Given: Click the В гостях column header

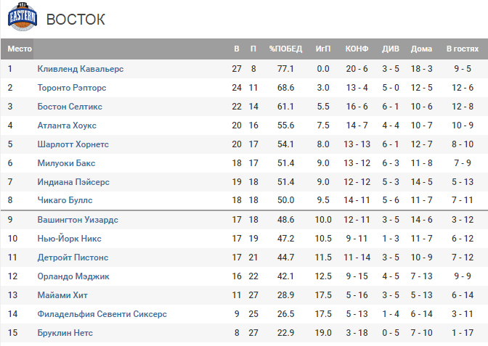Looking at the screenshot, I should point(462,49).
